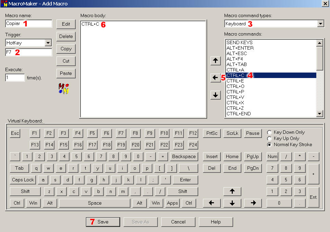Click the move-down arrow beside macro commands
Screen dimensions: 330x232
pos(215,95)
